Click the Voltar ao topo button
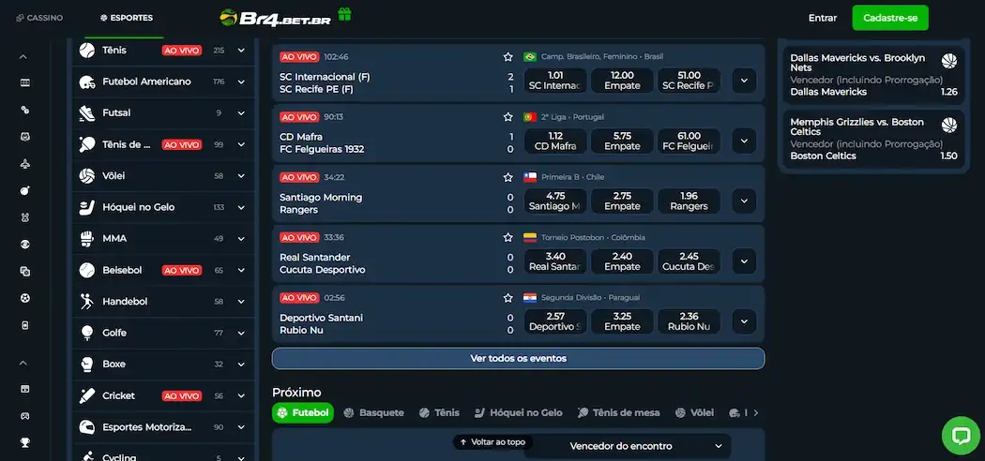 pyautogui.click(x=493, y=442)
